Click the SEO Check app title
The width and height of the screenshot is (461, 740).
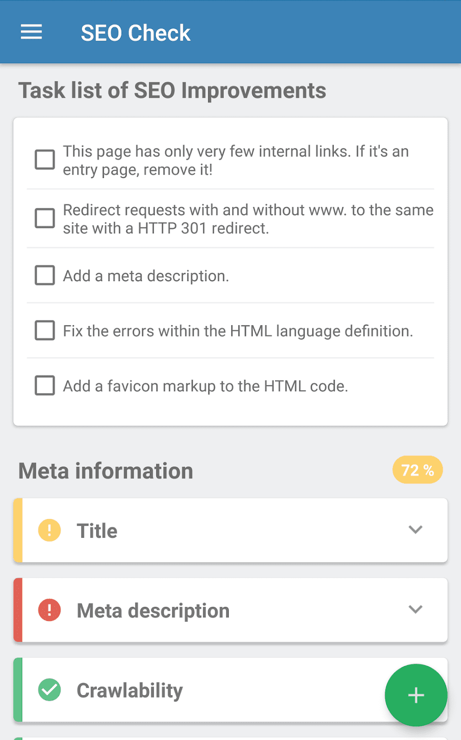tap(136, 33)
